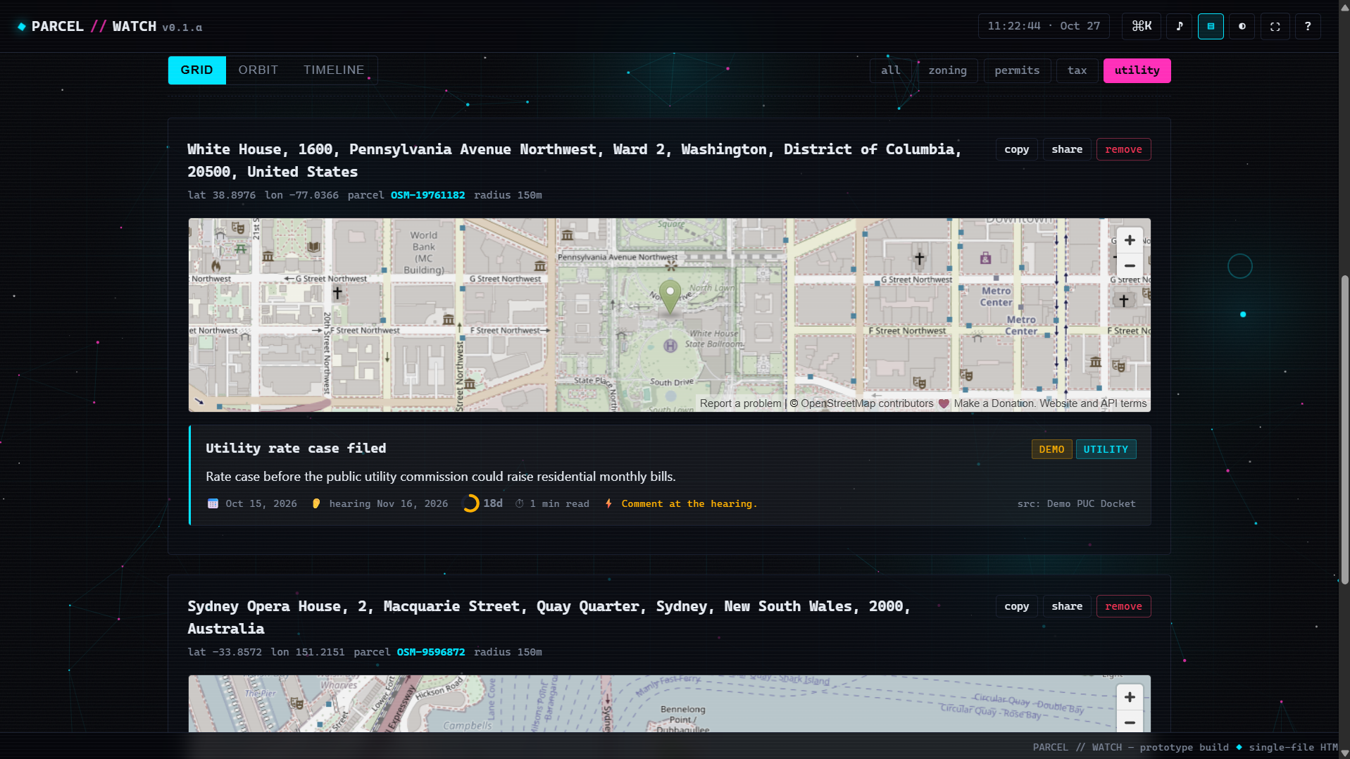Open 'Report a problem' map link
1350x759 pixels.
click(x=740, y=403)
